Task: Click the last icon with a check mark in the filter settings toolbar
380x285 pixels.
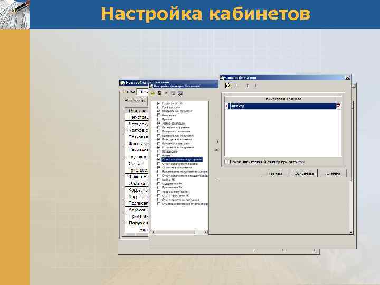Action: click(x=180, y=93)
